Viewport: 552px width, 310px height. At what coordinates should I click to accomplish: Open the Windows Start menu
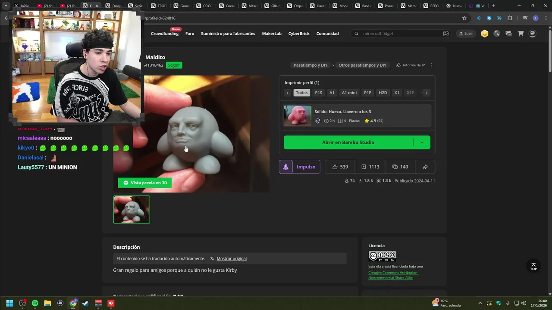[9, 303]
